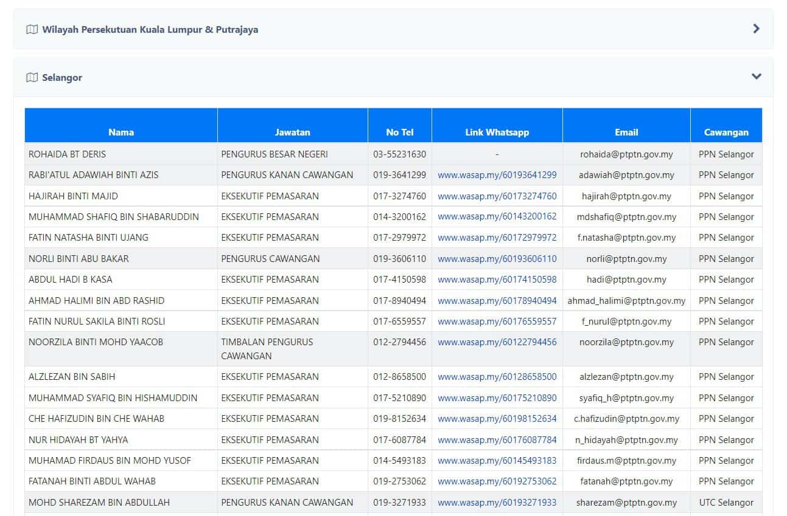Select the name HAJIRAH BINTI MAJID
Image resolution: width=787 pixels, height=516 pixels.
tap(73, 196)
